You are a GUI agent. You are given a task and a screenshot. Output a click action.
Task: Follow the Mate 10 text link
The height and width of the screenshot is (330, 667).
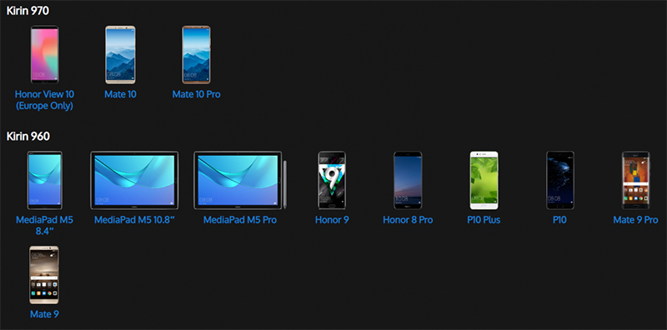120,94
